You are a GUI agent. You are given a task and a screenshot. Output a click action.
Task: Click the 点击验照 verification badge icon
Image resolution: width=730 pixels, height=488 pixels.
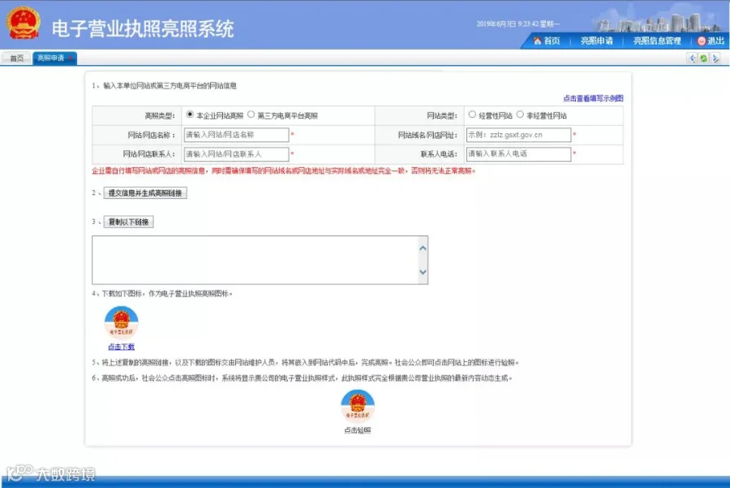pyautogui.click(x=358, y=405)
